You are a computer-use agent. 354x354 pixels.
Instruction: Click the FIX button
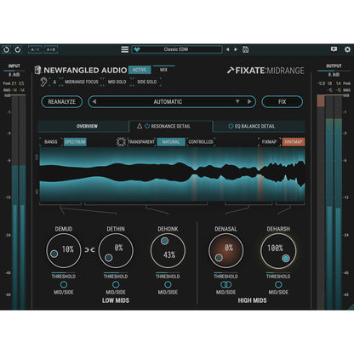[282, 102]
